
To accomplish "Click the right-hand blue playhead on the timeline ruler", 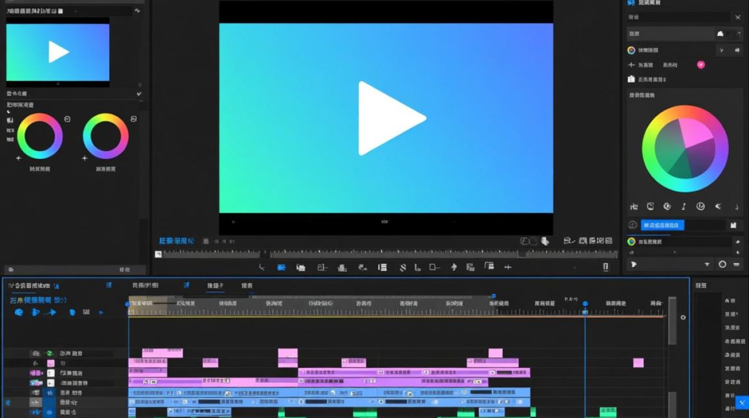I will 585,304.
